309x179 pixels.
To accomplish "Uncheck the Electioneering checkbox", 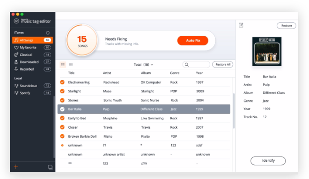I will coord(62,82).
